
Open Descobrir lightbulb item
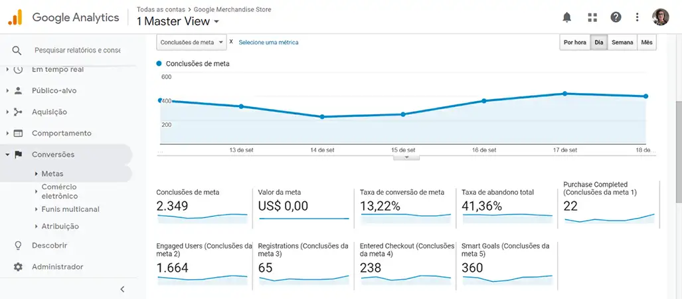click(x=49, y=245)
